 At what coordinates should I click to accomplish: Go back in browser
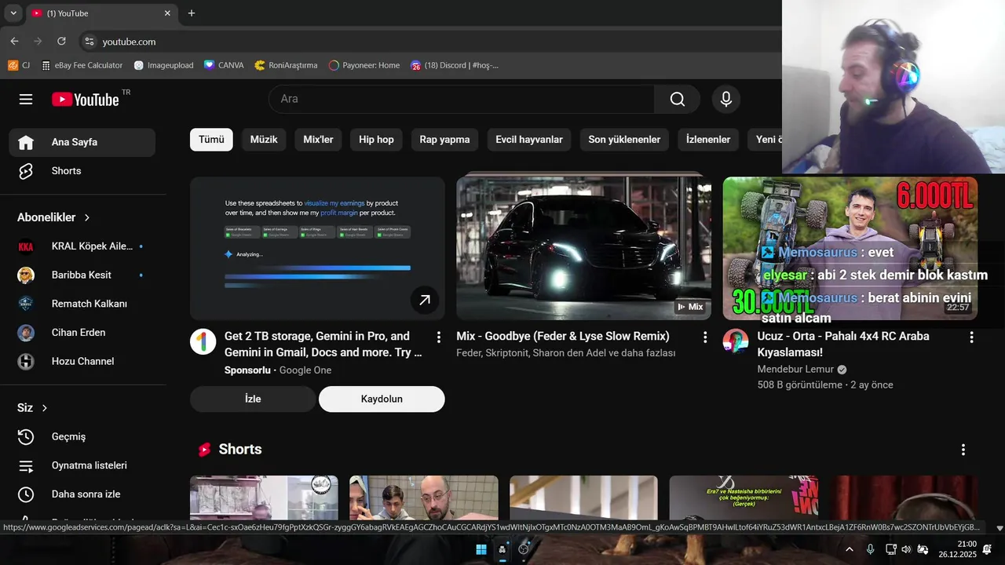[x=14, y=42]
